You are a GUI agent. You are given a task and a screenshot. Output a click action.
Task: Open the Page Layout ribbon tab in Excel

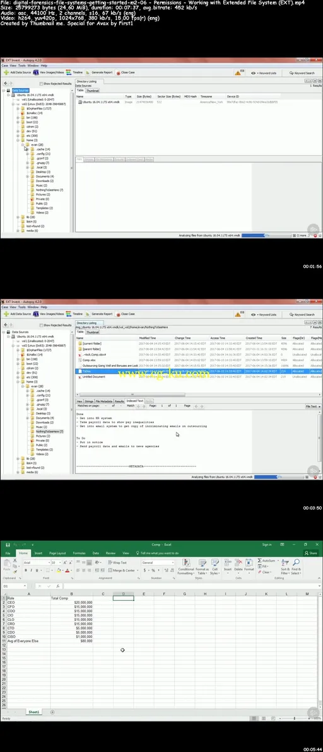click(57, 553)
